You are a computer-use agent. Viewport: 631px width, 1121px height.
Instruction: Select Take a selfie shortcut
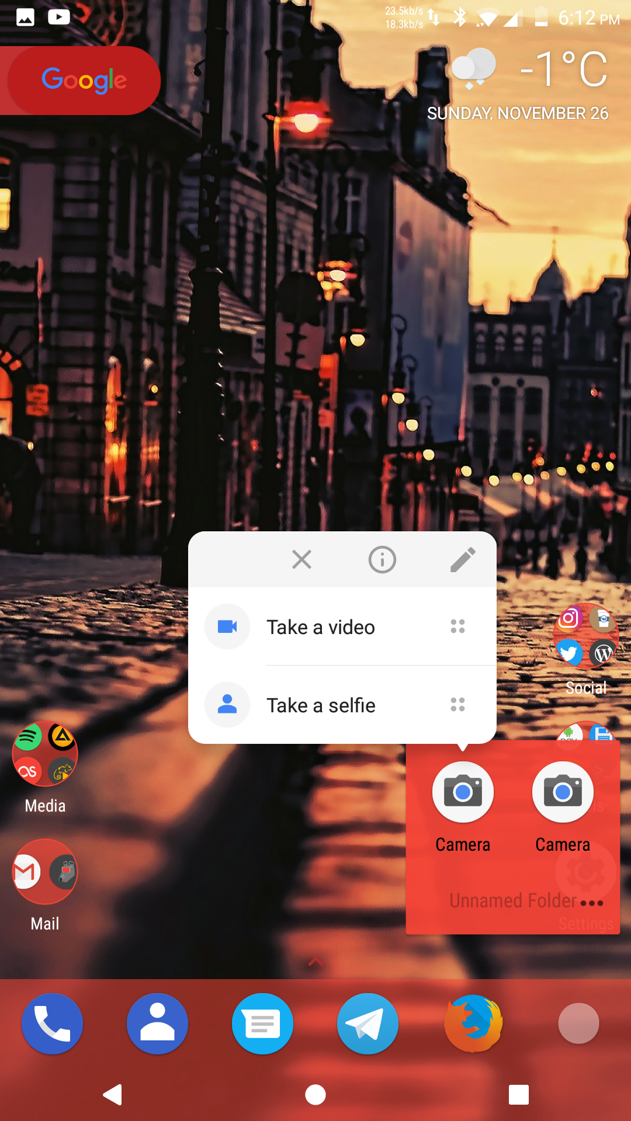[342, 705]
